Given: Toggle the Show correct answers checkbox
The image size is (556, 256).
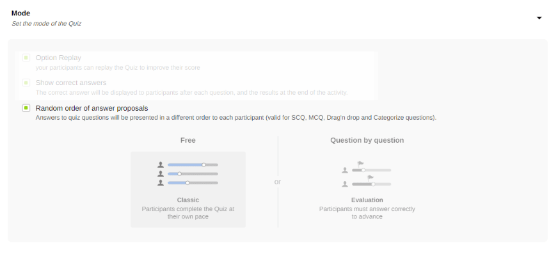Looking at the screenshot, I should coord(26,83).
